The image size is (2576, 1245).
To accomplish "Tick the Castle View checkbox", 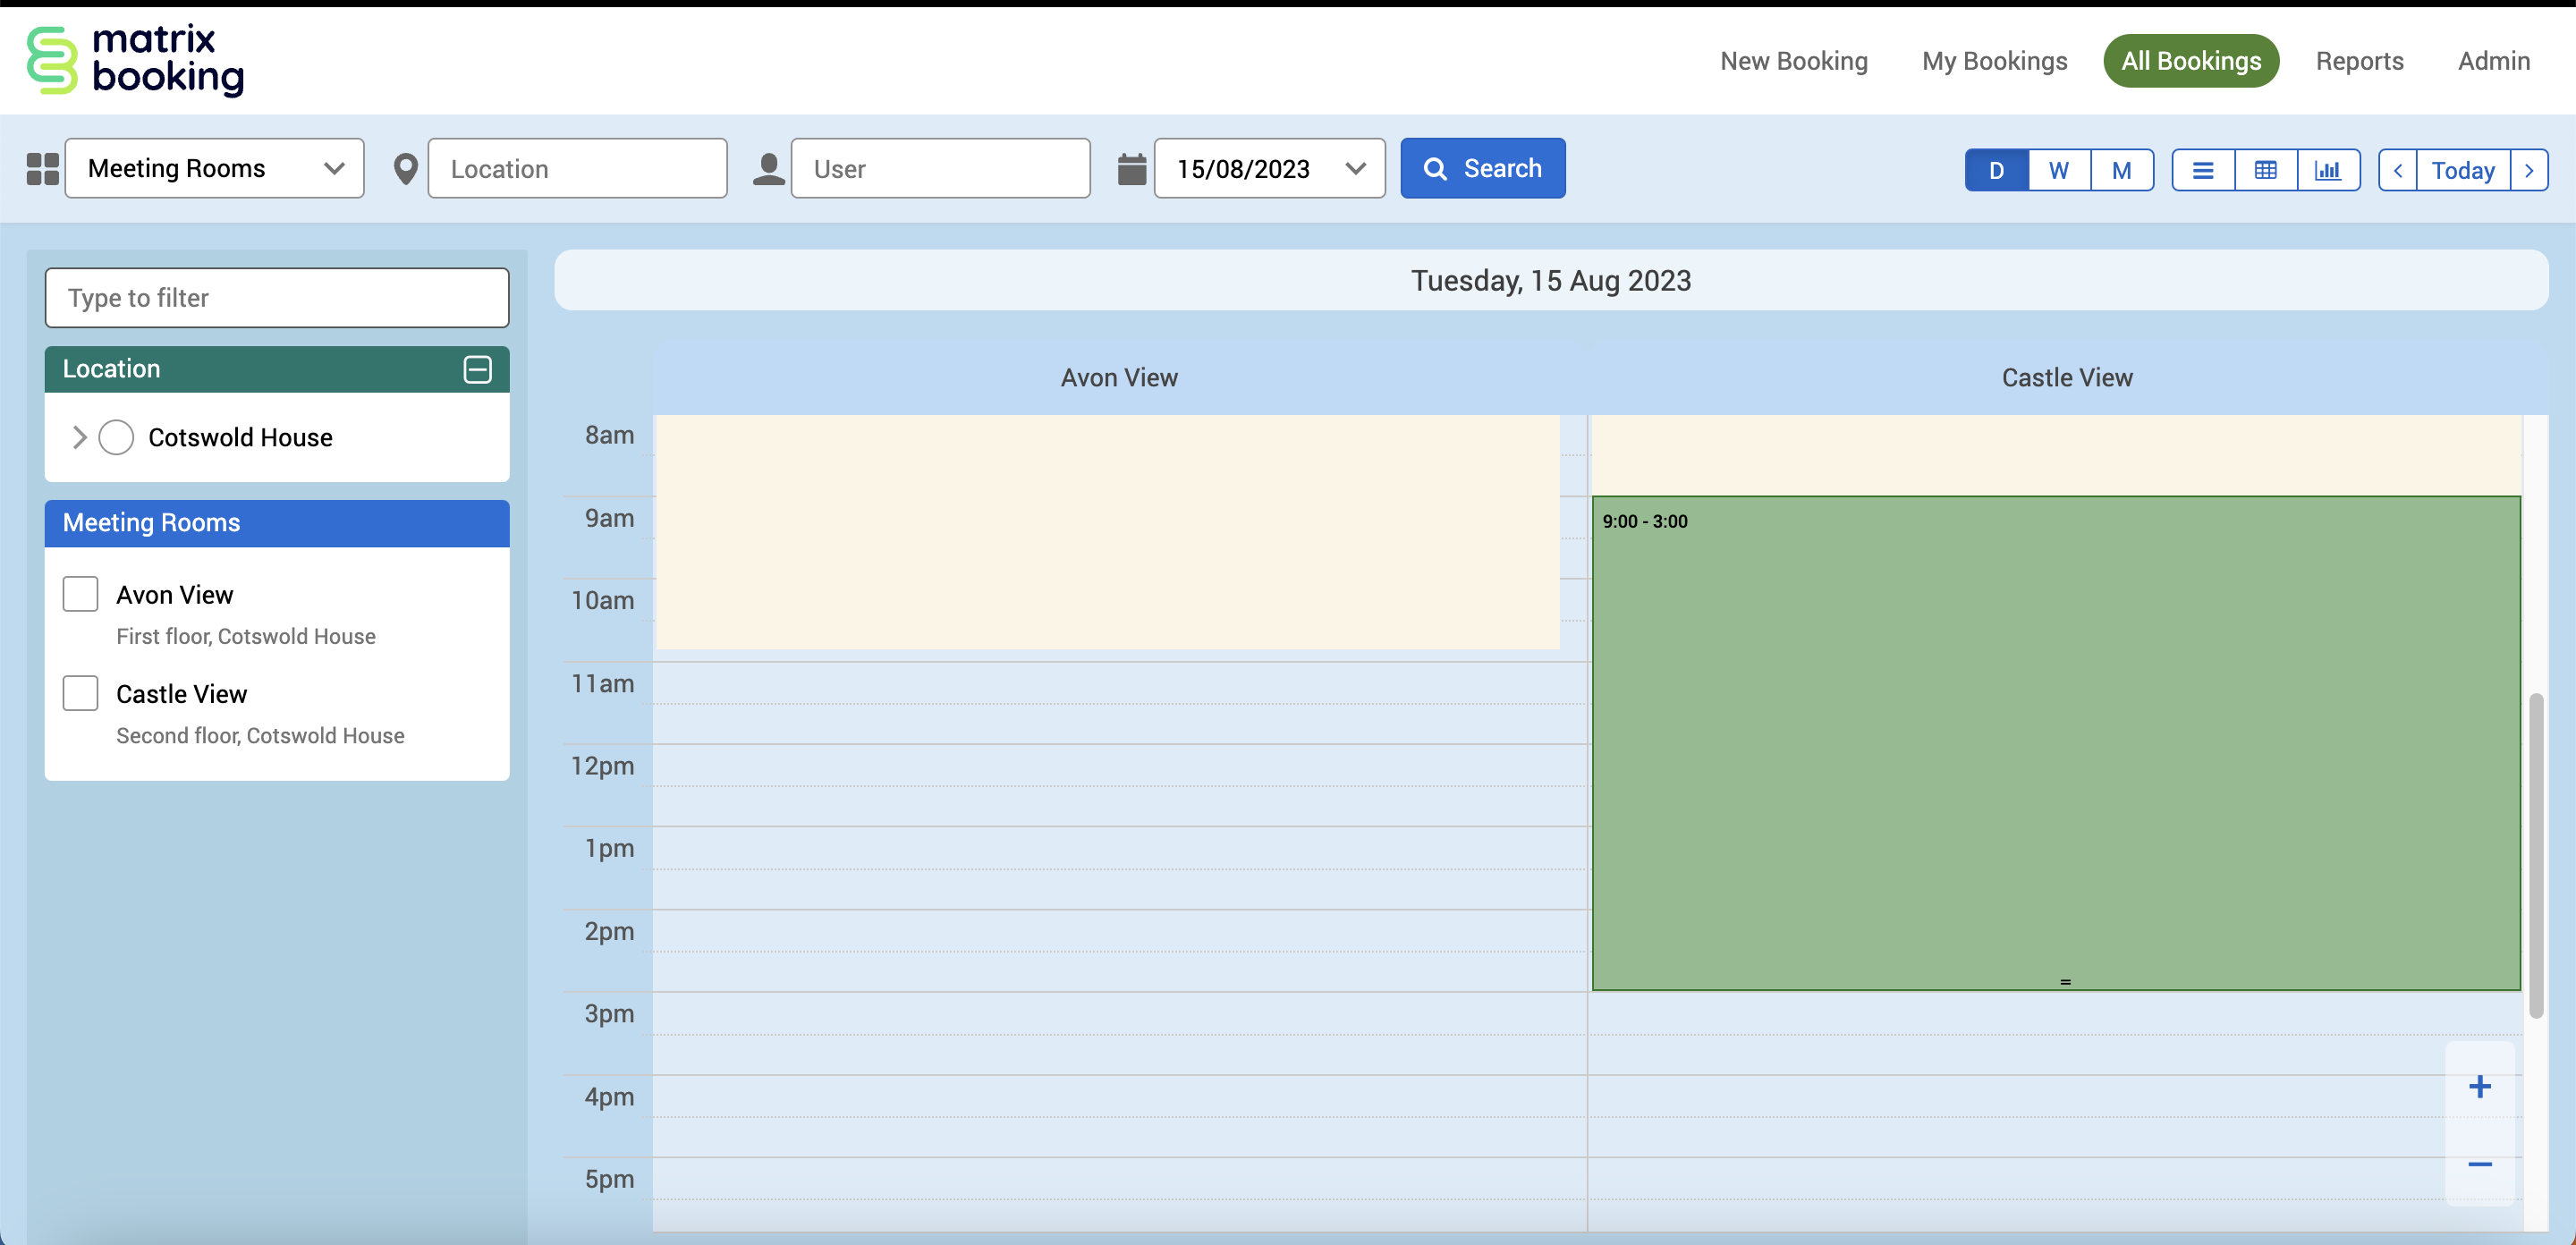I will pos(80,693).
